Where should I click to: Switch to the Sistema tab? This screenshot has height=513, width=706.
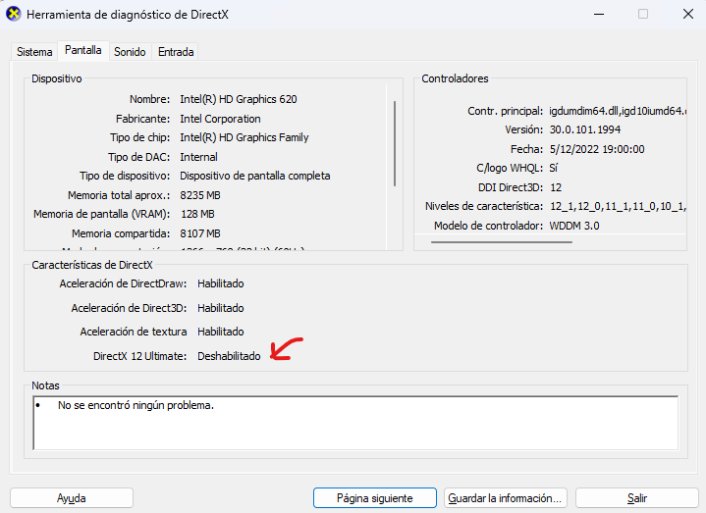pos(34,52)
